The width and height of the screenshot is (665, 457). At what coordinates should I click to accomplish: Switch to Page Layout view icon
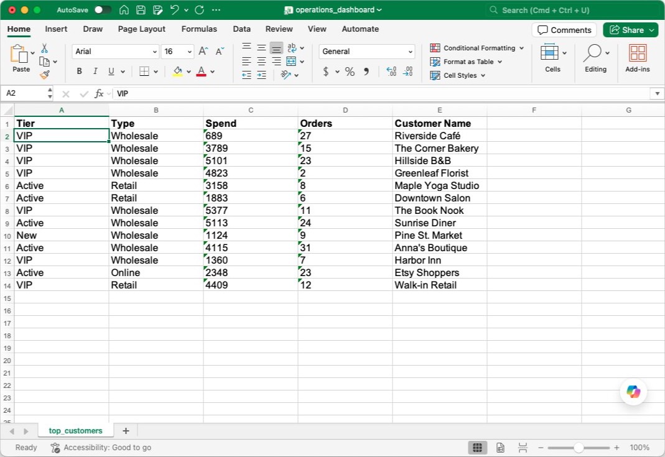pyautogui.click(x=500, y=447)
